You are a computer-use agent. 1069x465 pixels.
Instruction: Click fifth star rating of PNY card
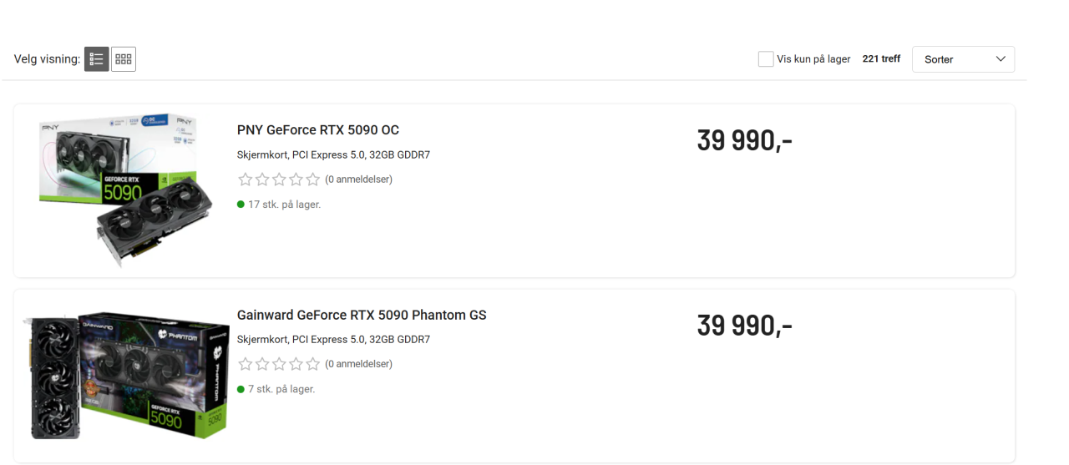313,179
